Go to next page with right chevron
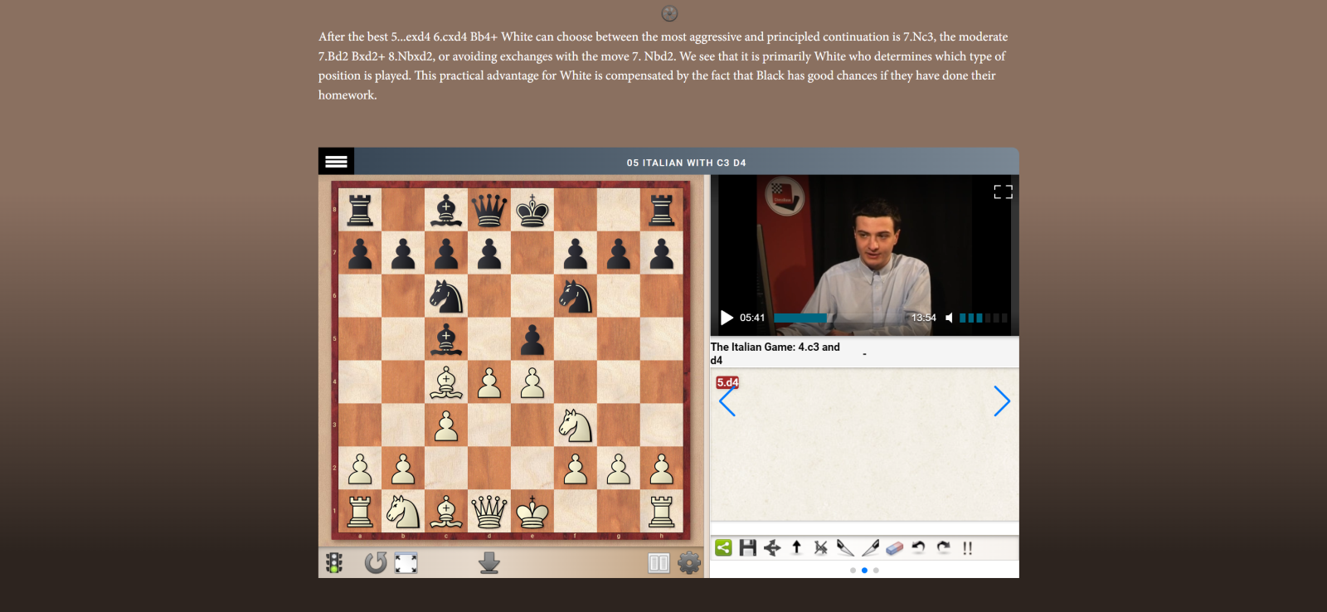1327x612 pixels. (1002, 401)
